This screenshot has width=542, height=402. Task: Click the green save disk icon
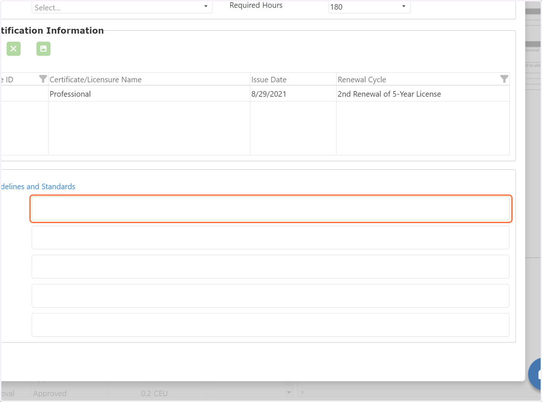43,49
